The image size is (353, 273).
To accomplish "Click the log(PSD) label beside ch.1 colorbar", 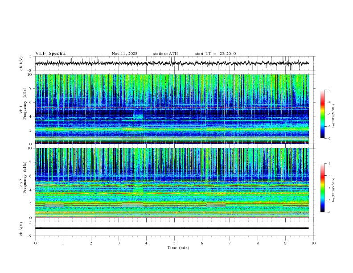I will (333, 116).
